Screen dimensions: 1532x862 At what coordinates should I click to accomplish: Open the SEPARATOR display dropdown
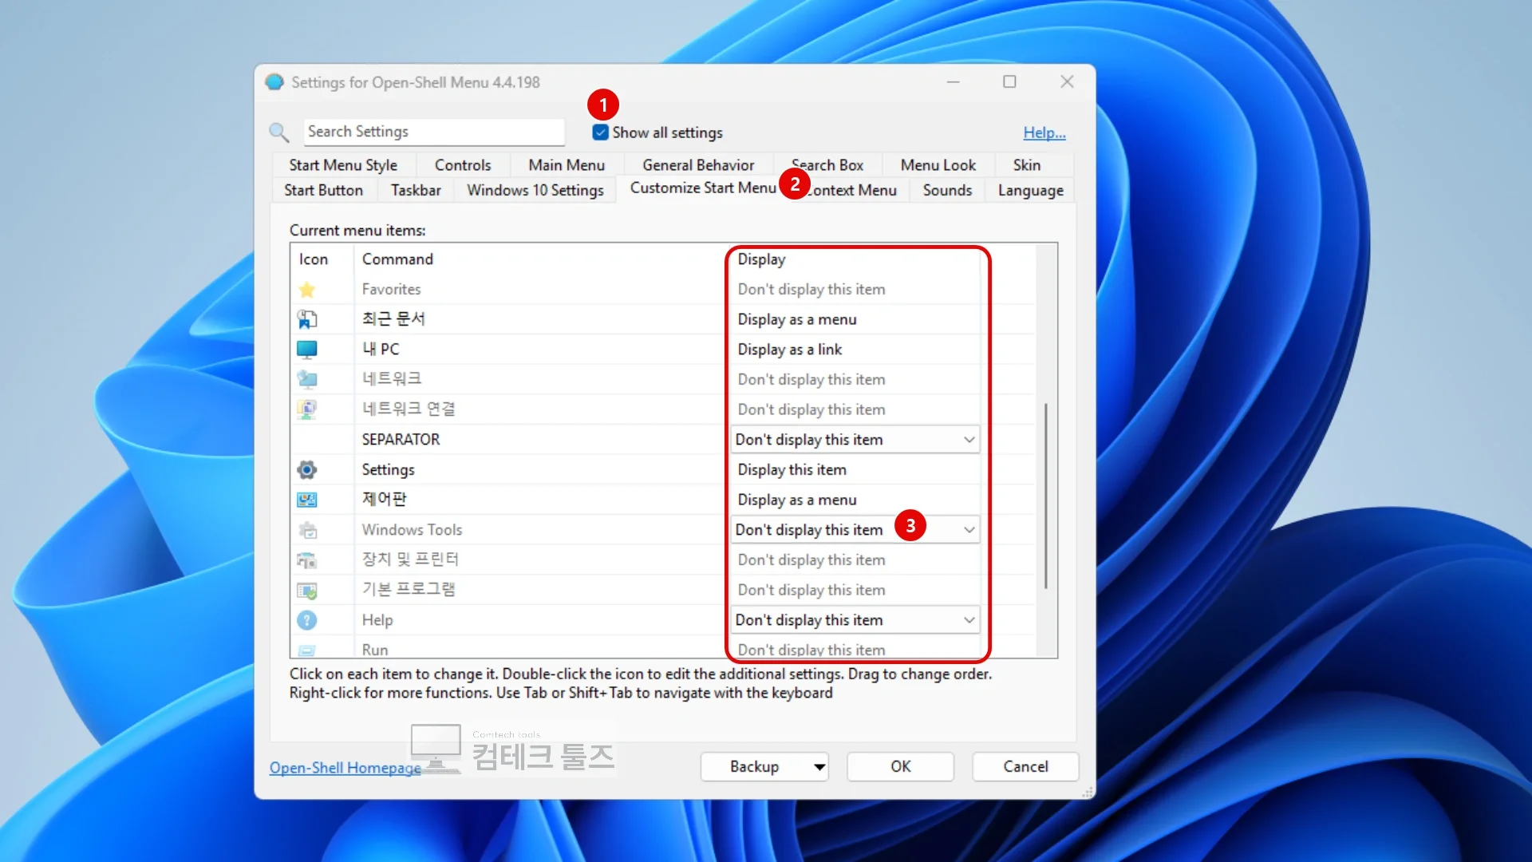click(x=855, y=440)
